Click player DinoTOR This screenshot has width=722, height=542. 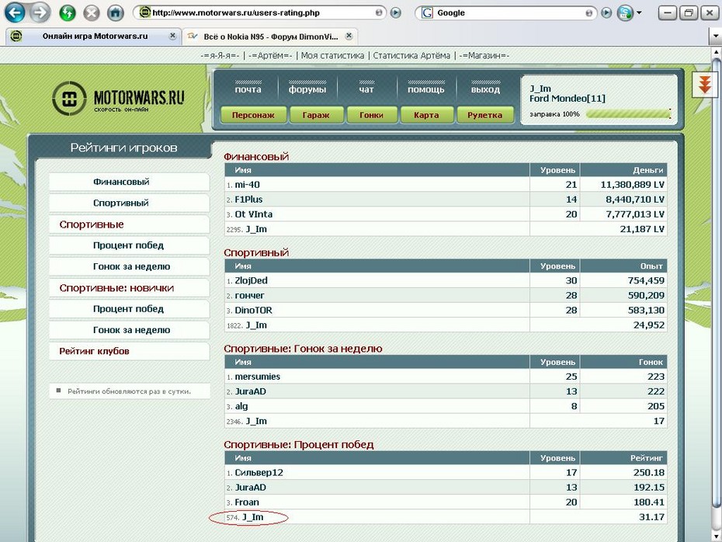pos(253,310)
